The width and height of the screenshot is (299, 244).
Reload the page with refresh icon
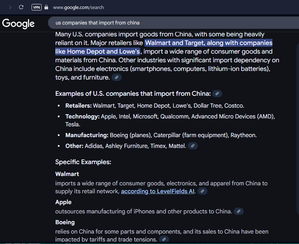point(21,7)
